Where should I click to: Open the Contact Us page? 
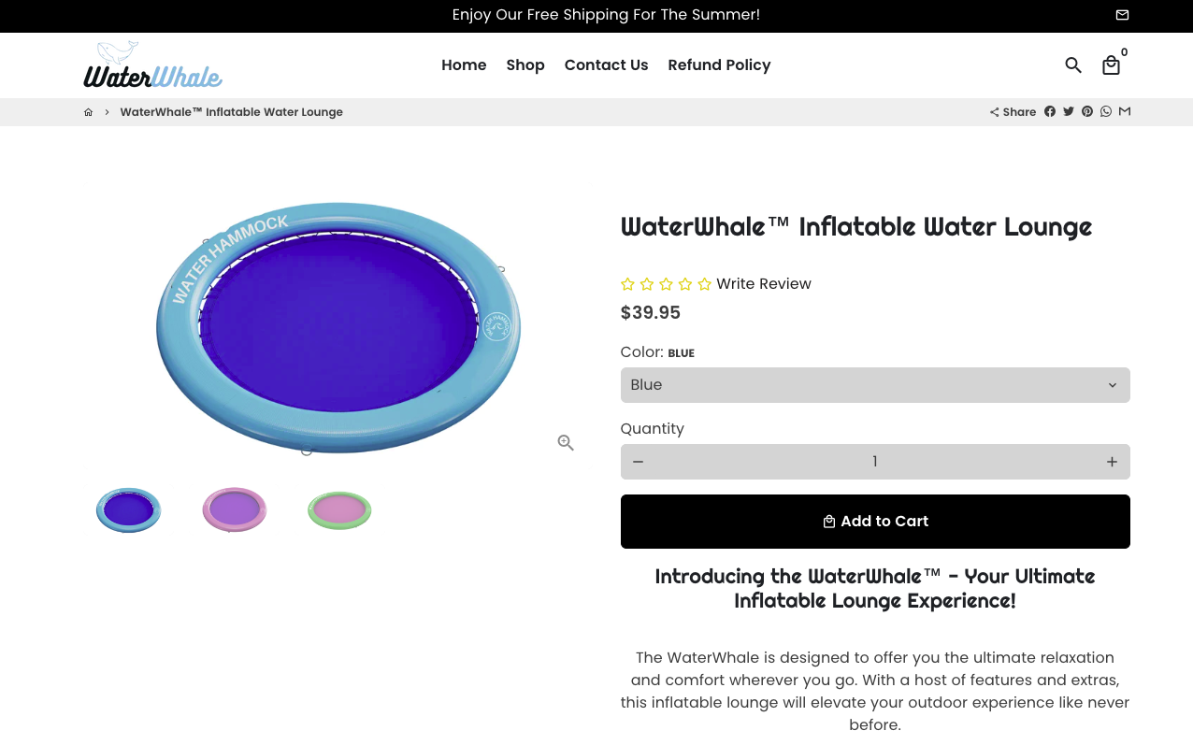606,64
